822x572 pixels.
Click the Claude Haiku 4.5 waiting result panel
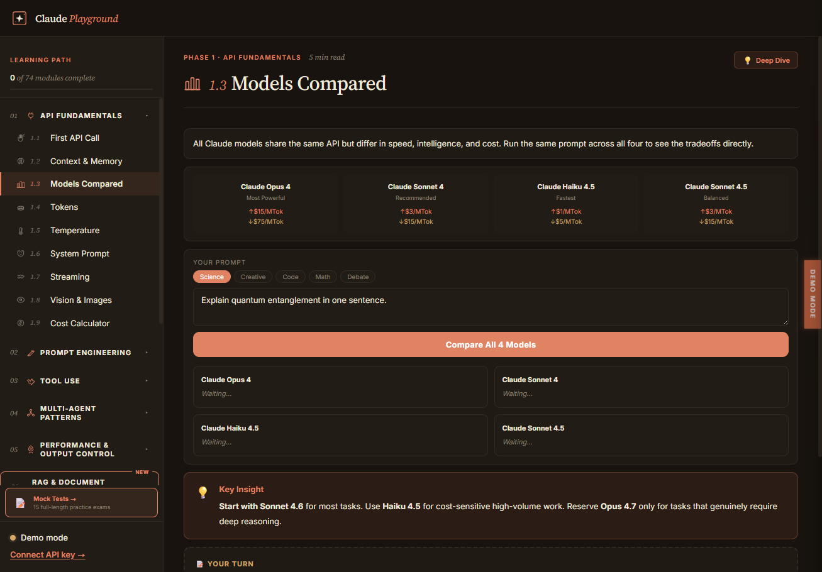pyautogui.click(x=340, y=435)
